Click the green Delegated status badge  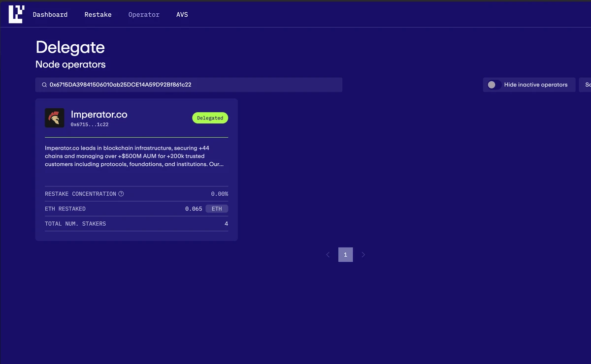click(210, 118)
